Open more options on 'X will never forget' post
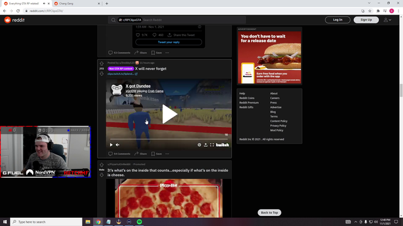Viewport: 403px width, 226px height. pyautogui.click(x=167, y=154)
